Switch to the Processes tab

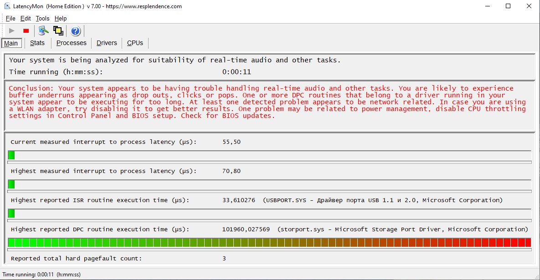(x=71, y=43)
